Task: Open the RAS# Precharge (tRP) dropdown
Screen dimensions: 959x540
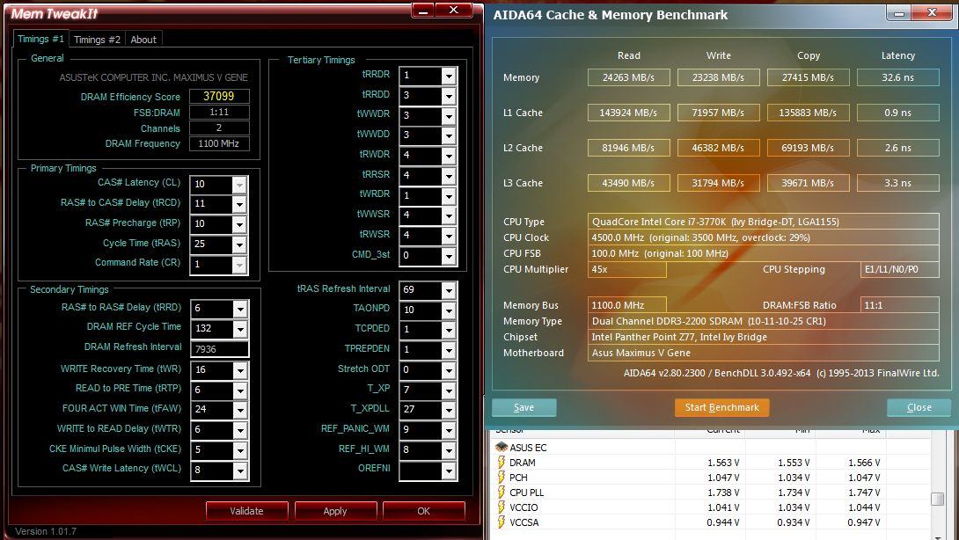Action: point(239,224)
